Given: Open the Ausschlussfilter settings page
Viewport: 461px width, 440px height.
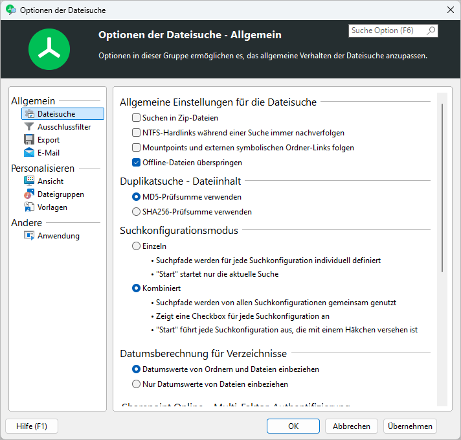Looking at the screenshot, I should 64,127.
